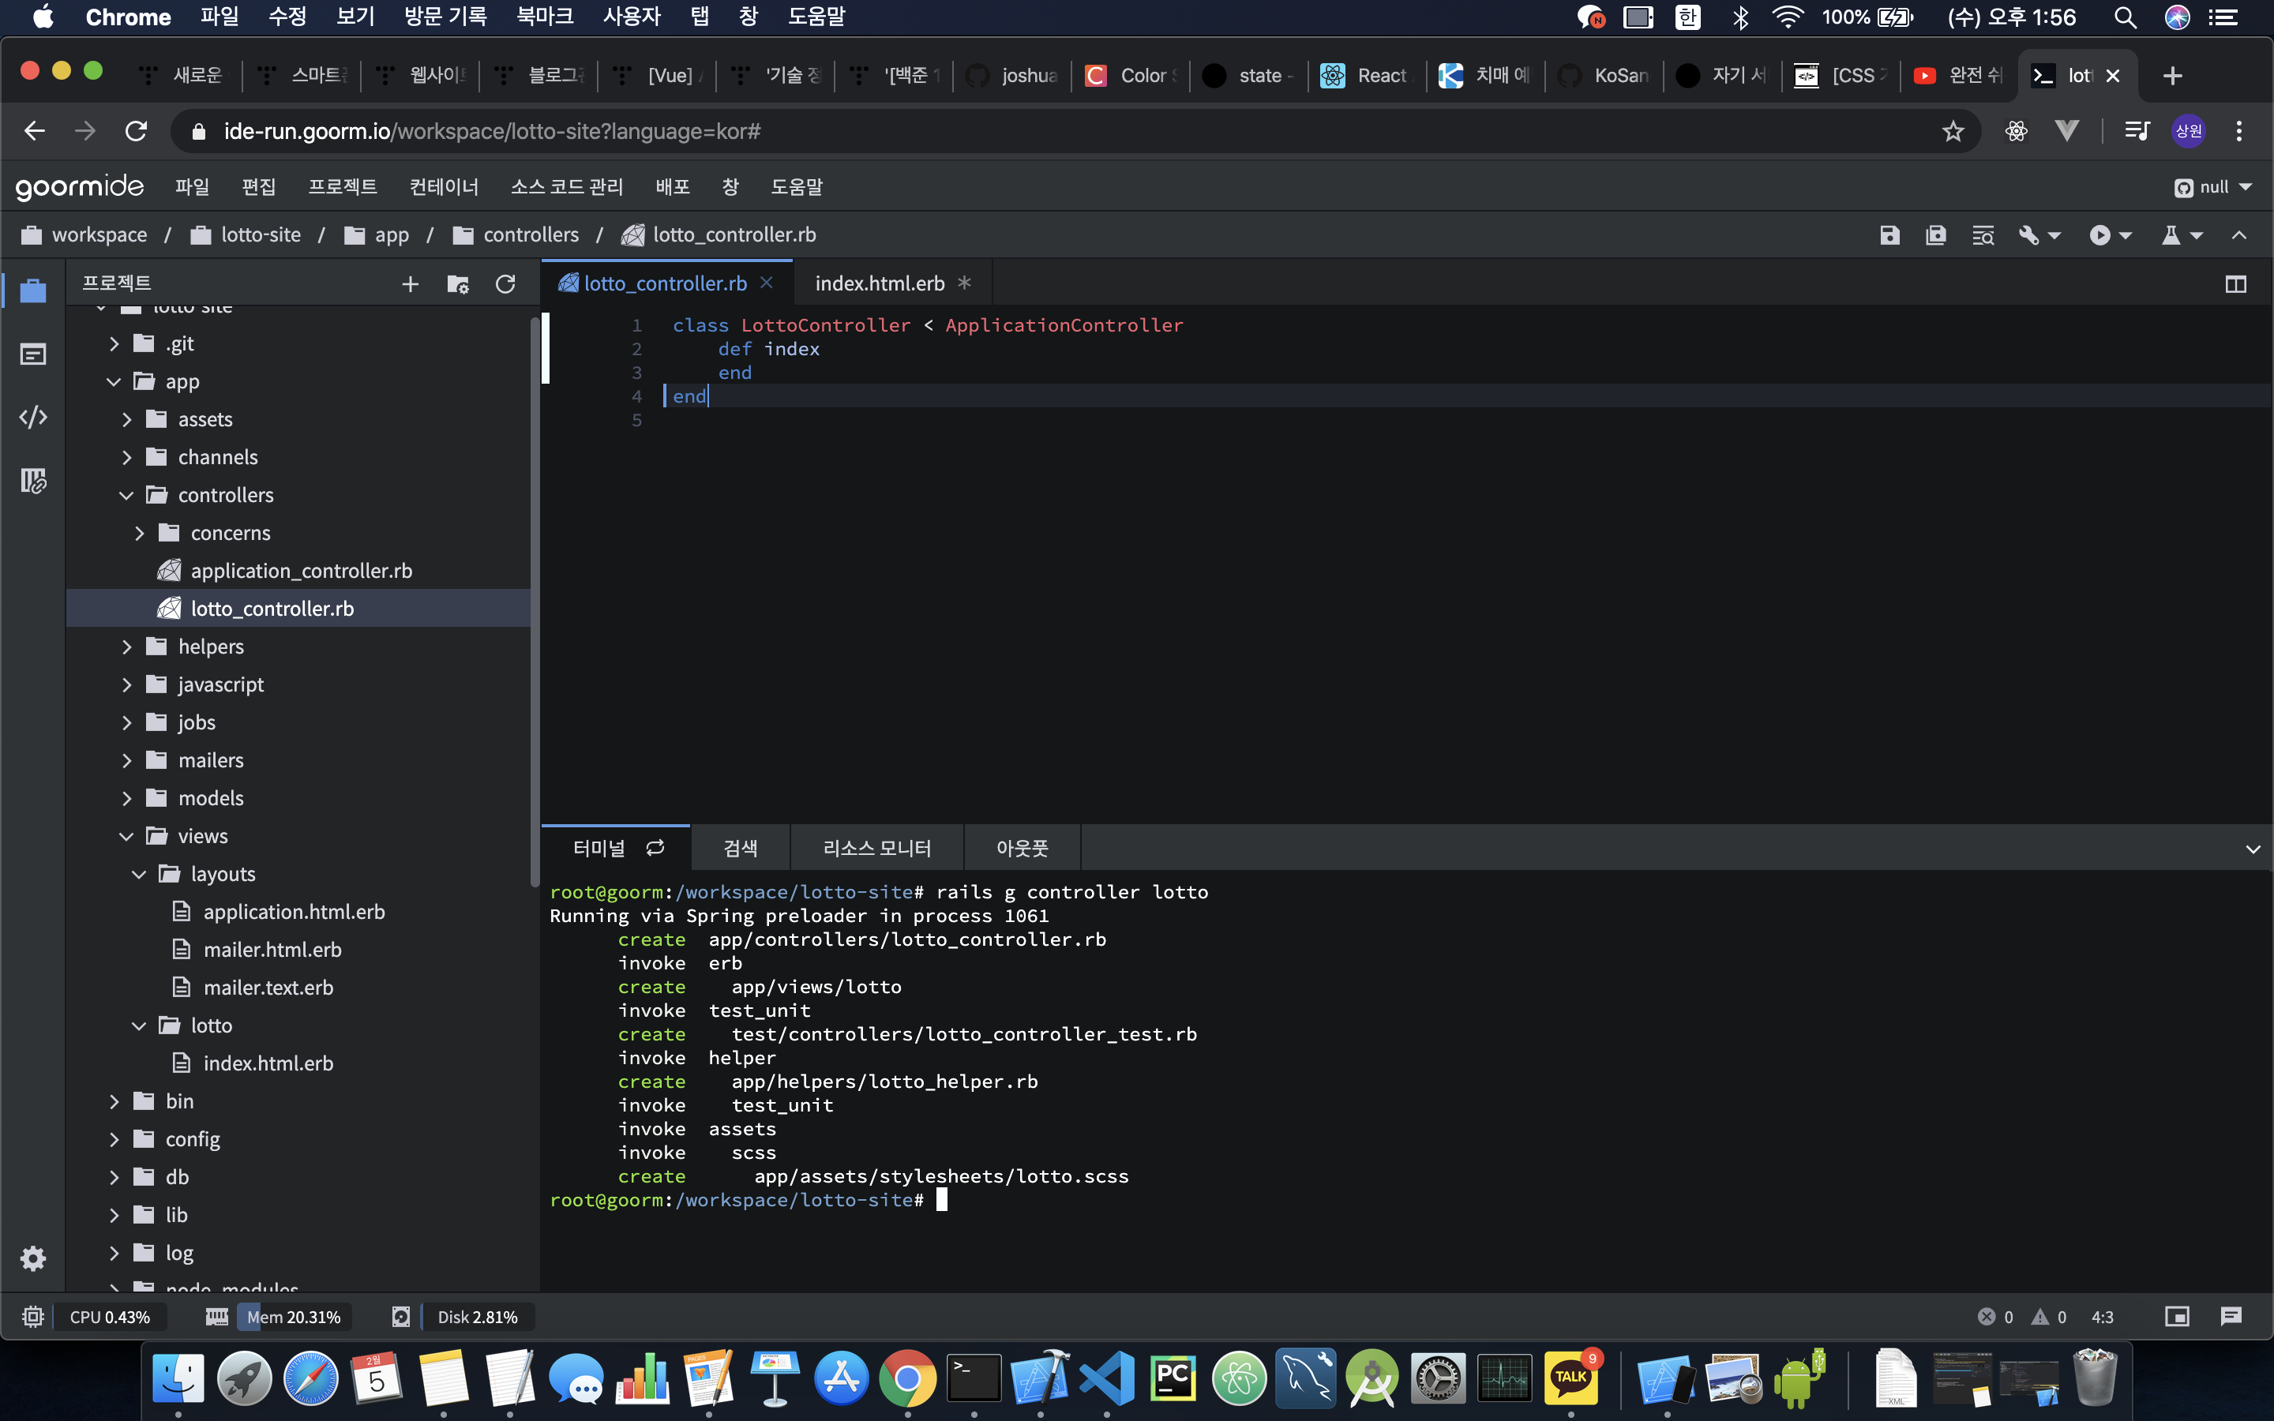Click the split editor layout icon
This screenshot has height=1421, width=2274.
pyautogui.click(x=2235, y=284)
